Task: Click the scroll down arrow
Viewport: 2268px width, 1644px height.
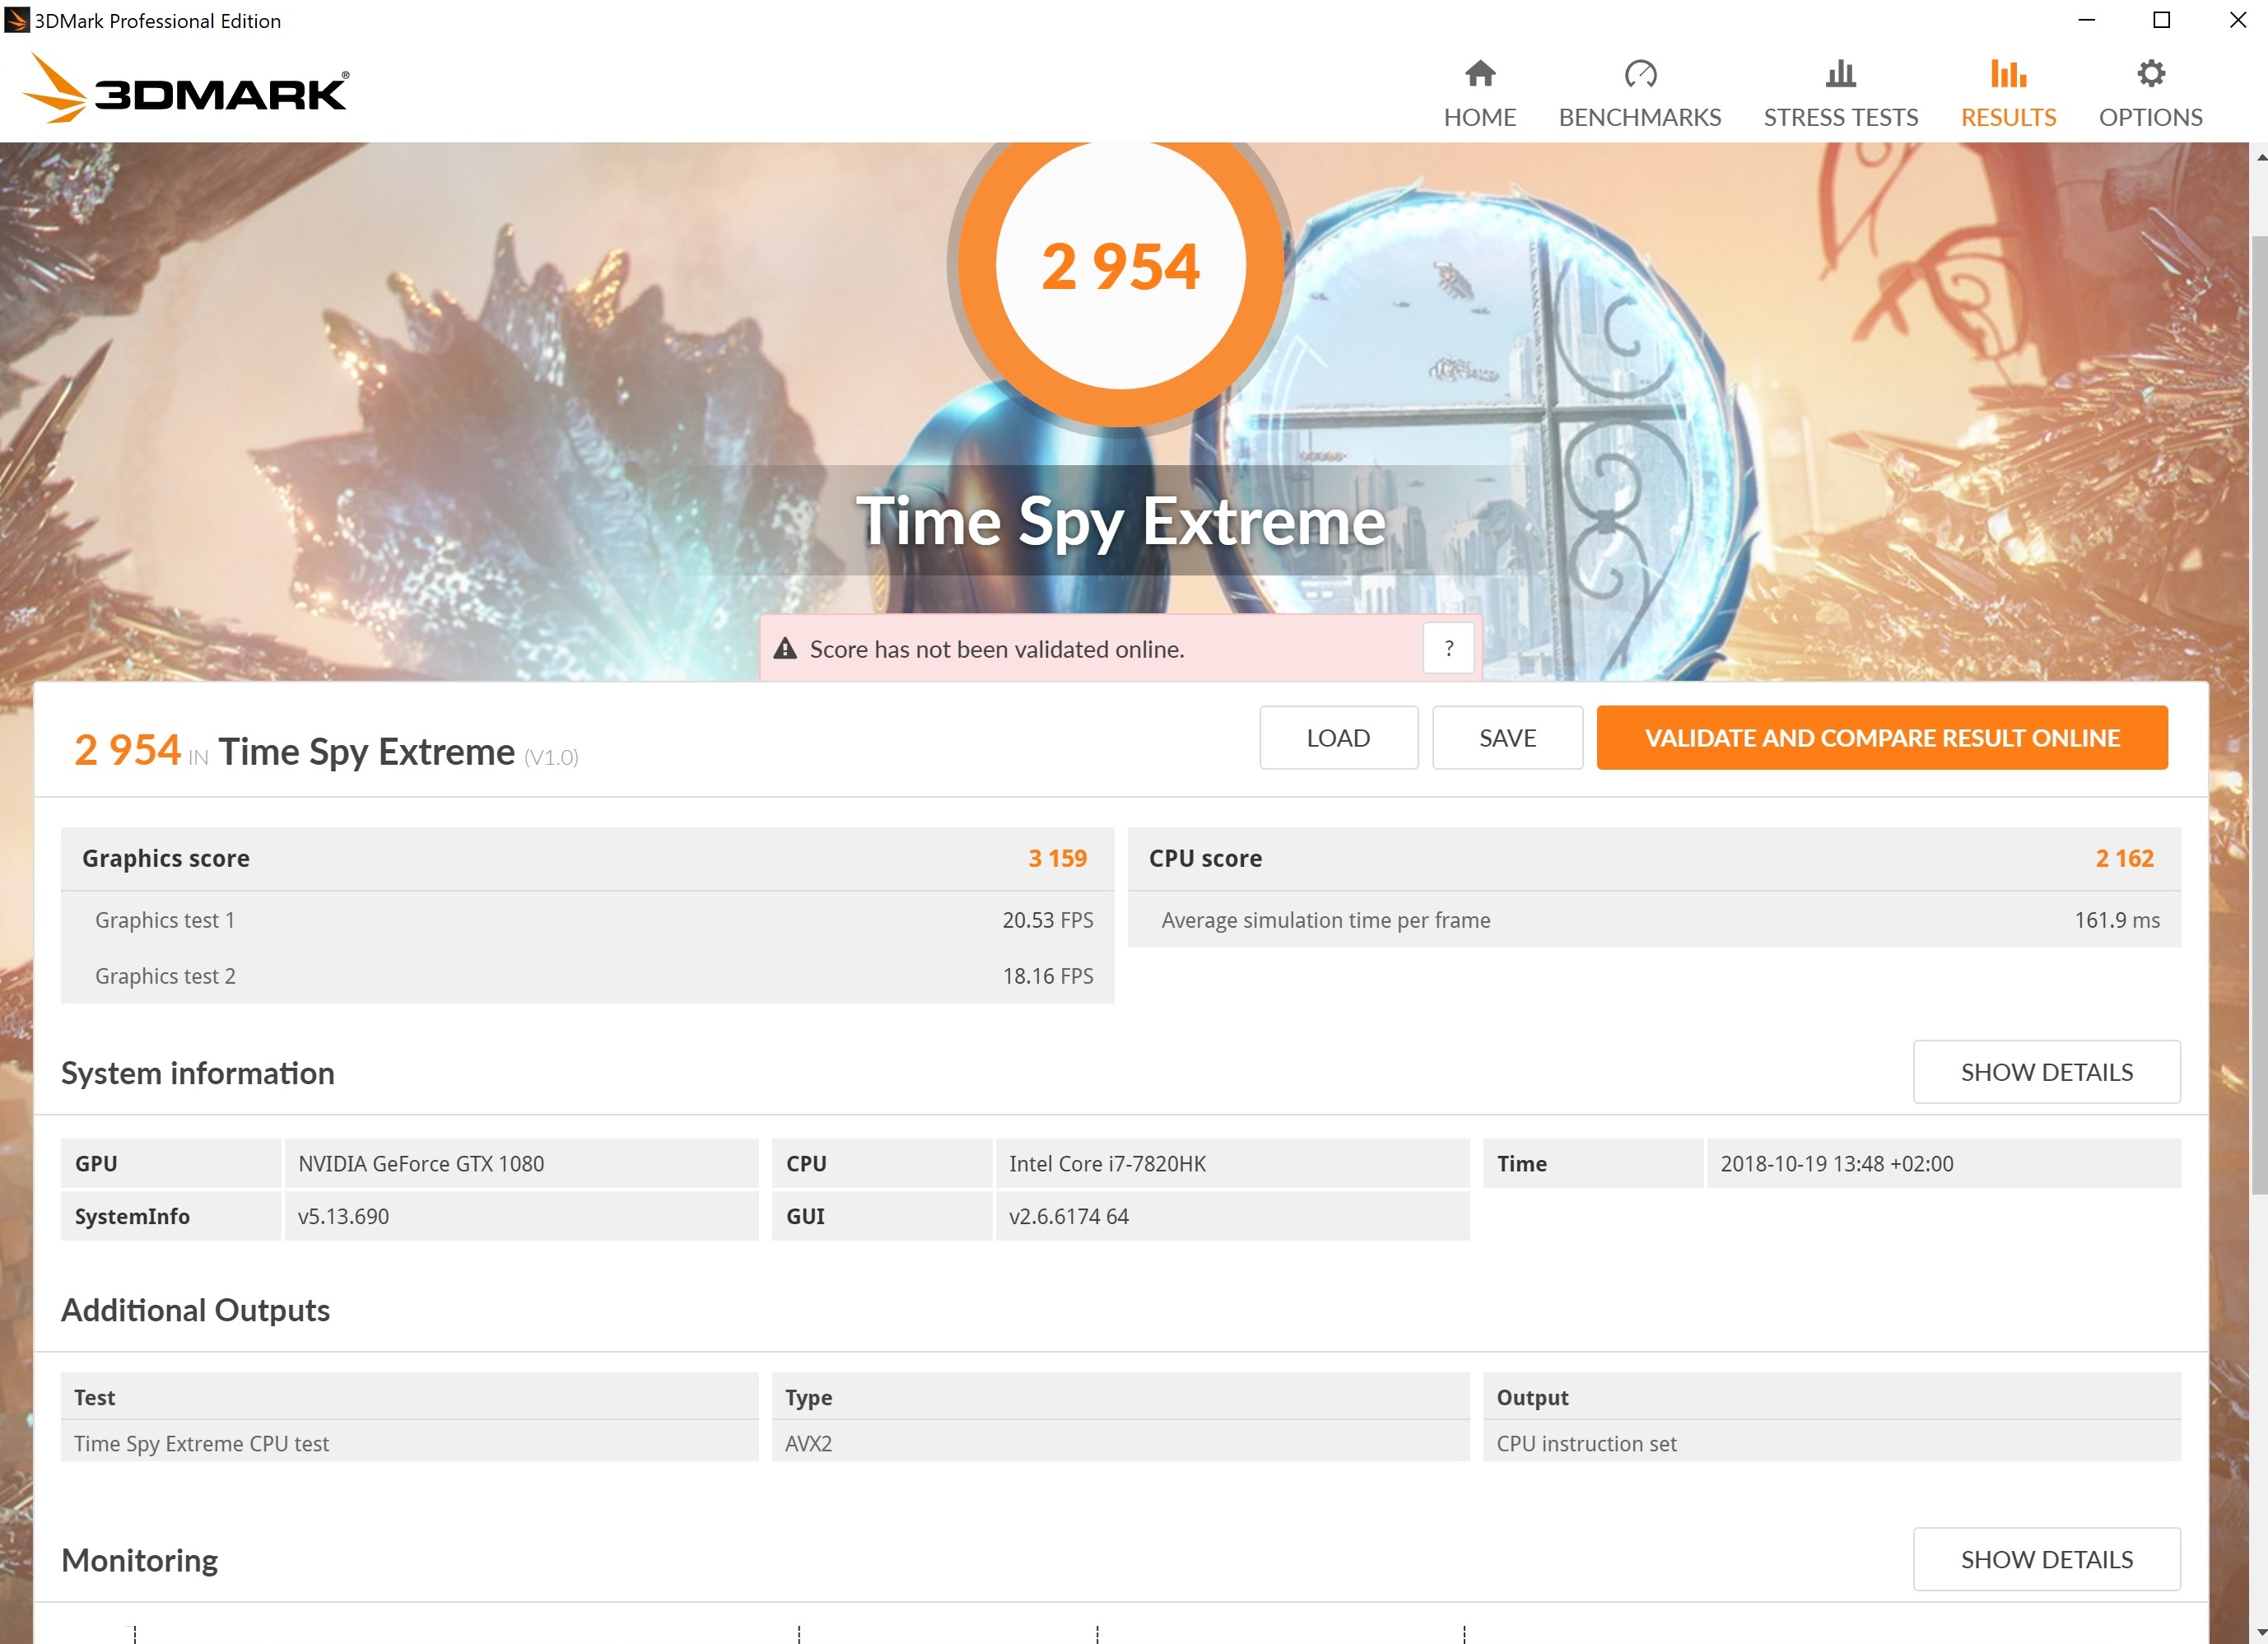Action: (x=2259, y=1633)
